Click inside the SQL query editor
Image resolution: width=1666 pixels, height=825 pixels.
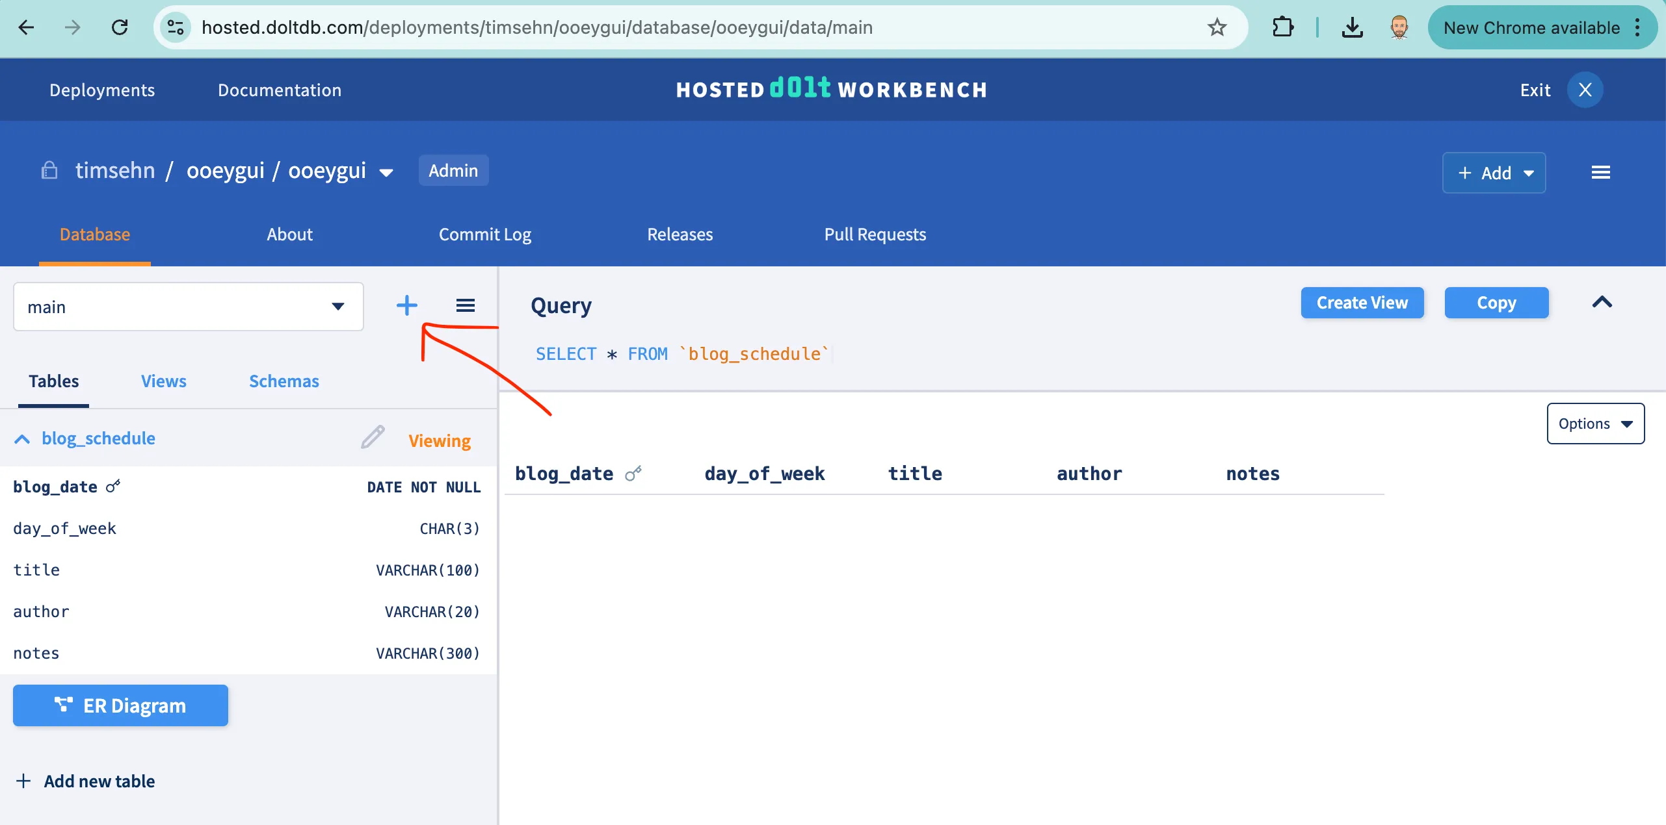715,354
